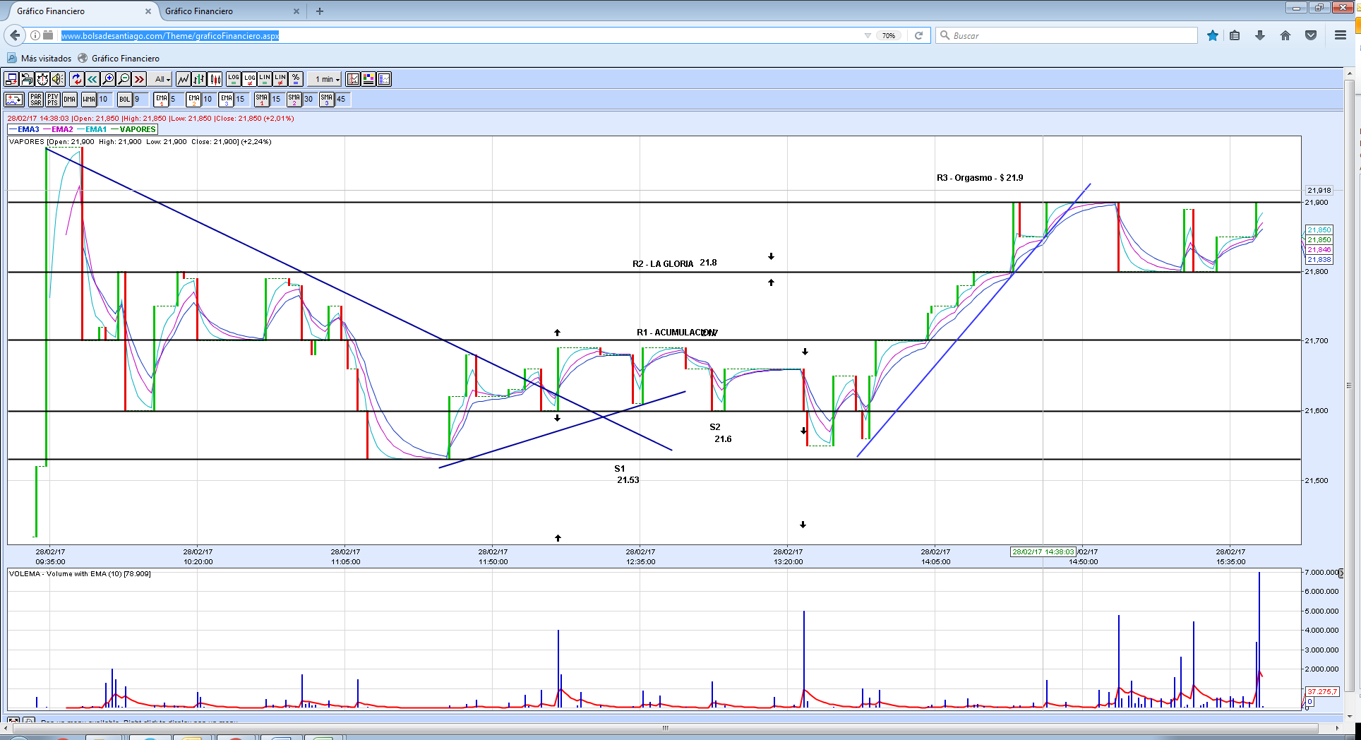Select the candlestick chart type icon
This screenshot has width=1361, height=740.
pos(215,79)
